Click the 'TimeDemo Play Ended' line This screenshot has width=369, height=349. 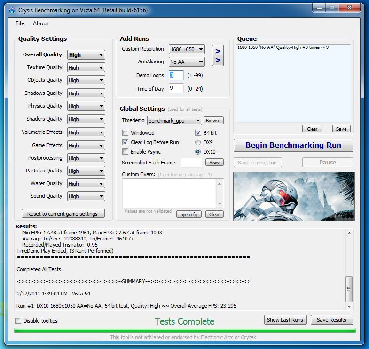pyautogui.click(x=65, y=251)
